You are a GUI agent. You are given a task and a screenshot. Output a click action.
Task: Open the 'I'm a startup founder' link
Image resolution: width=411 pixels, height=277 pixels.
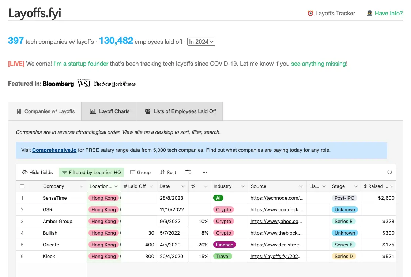[81, 64]
